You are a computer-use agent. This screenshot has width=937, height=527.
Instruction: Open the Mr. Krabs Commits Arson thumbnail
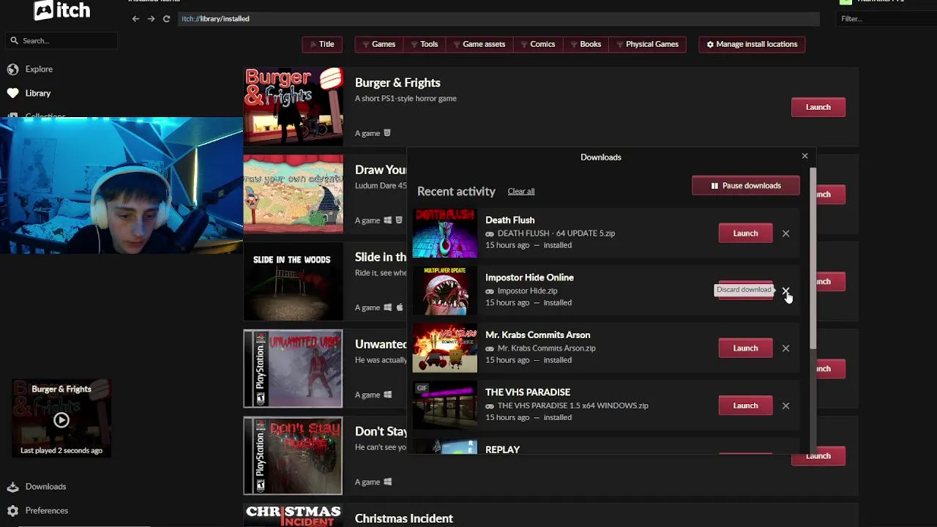point(444,348)
